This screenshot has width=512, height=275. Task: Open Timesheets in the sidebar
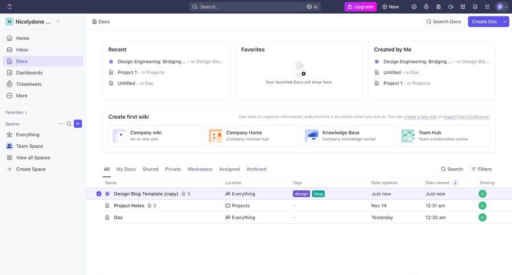coord(43,84)
